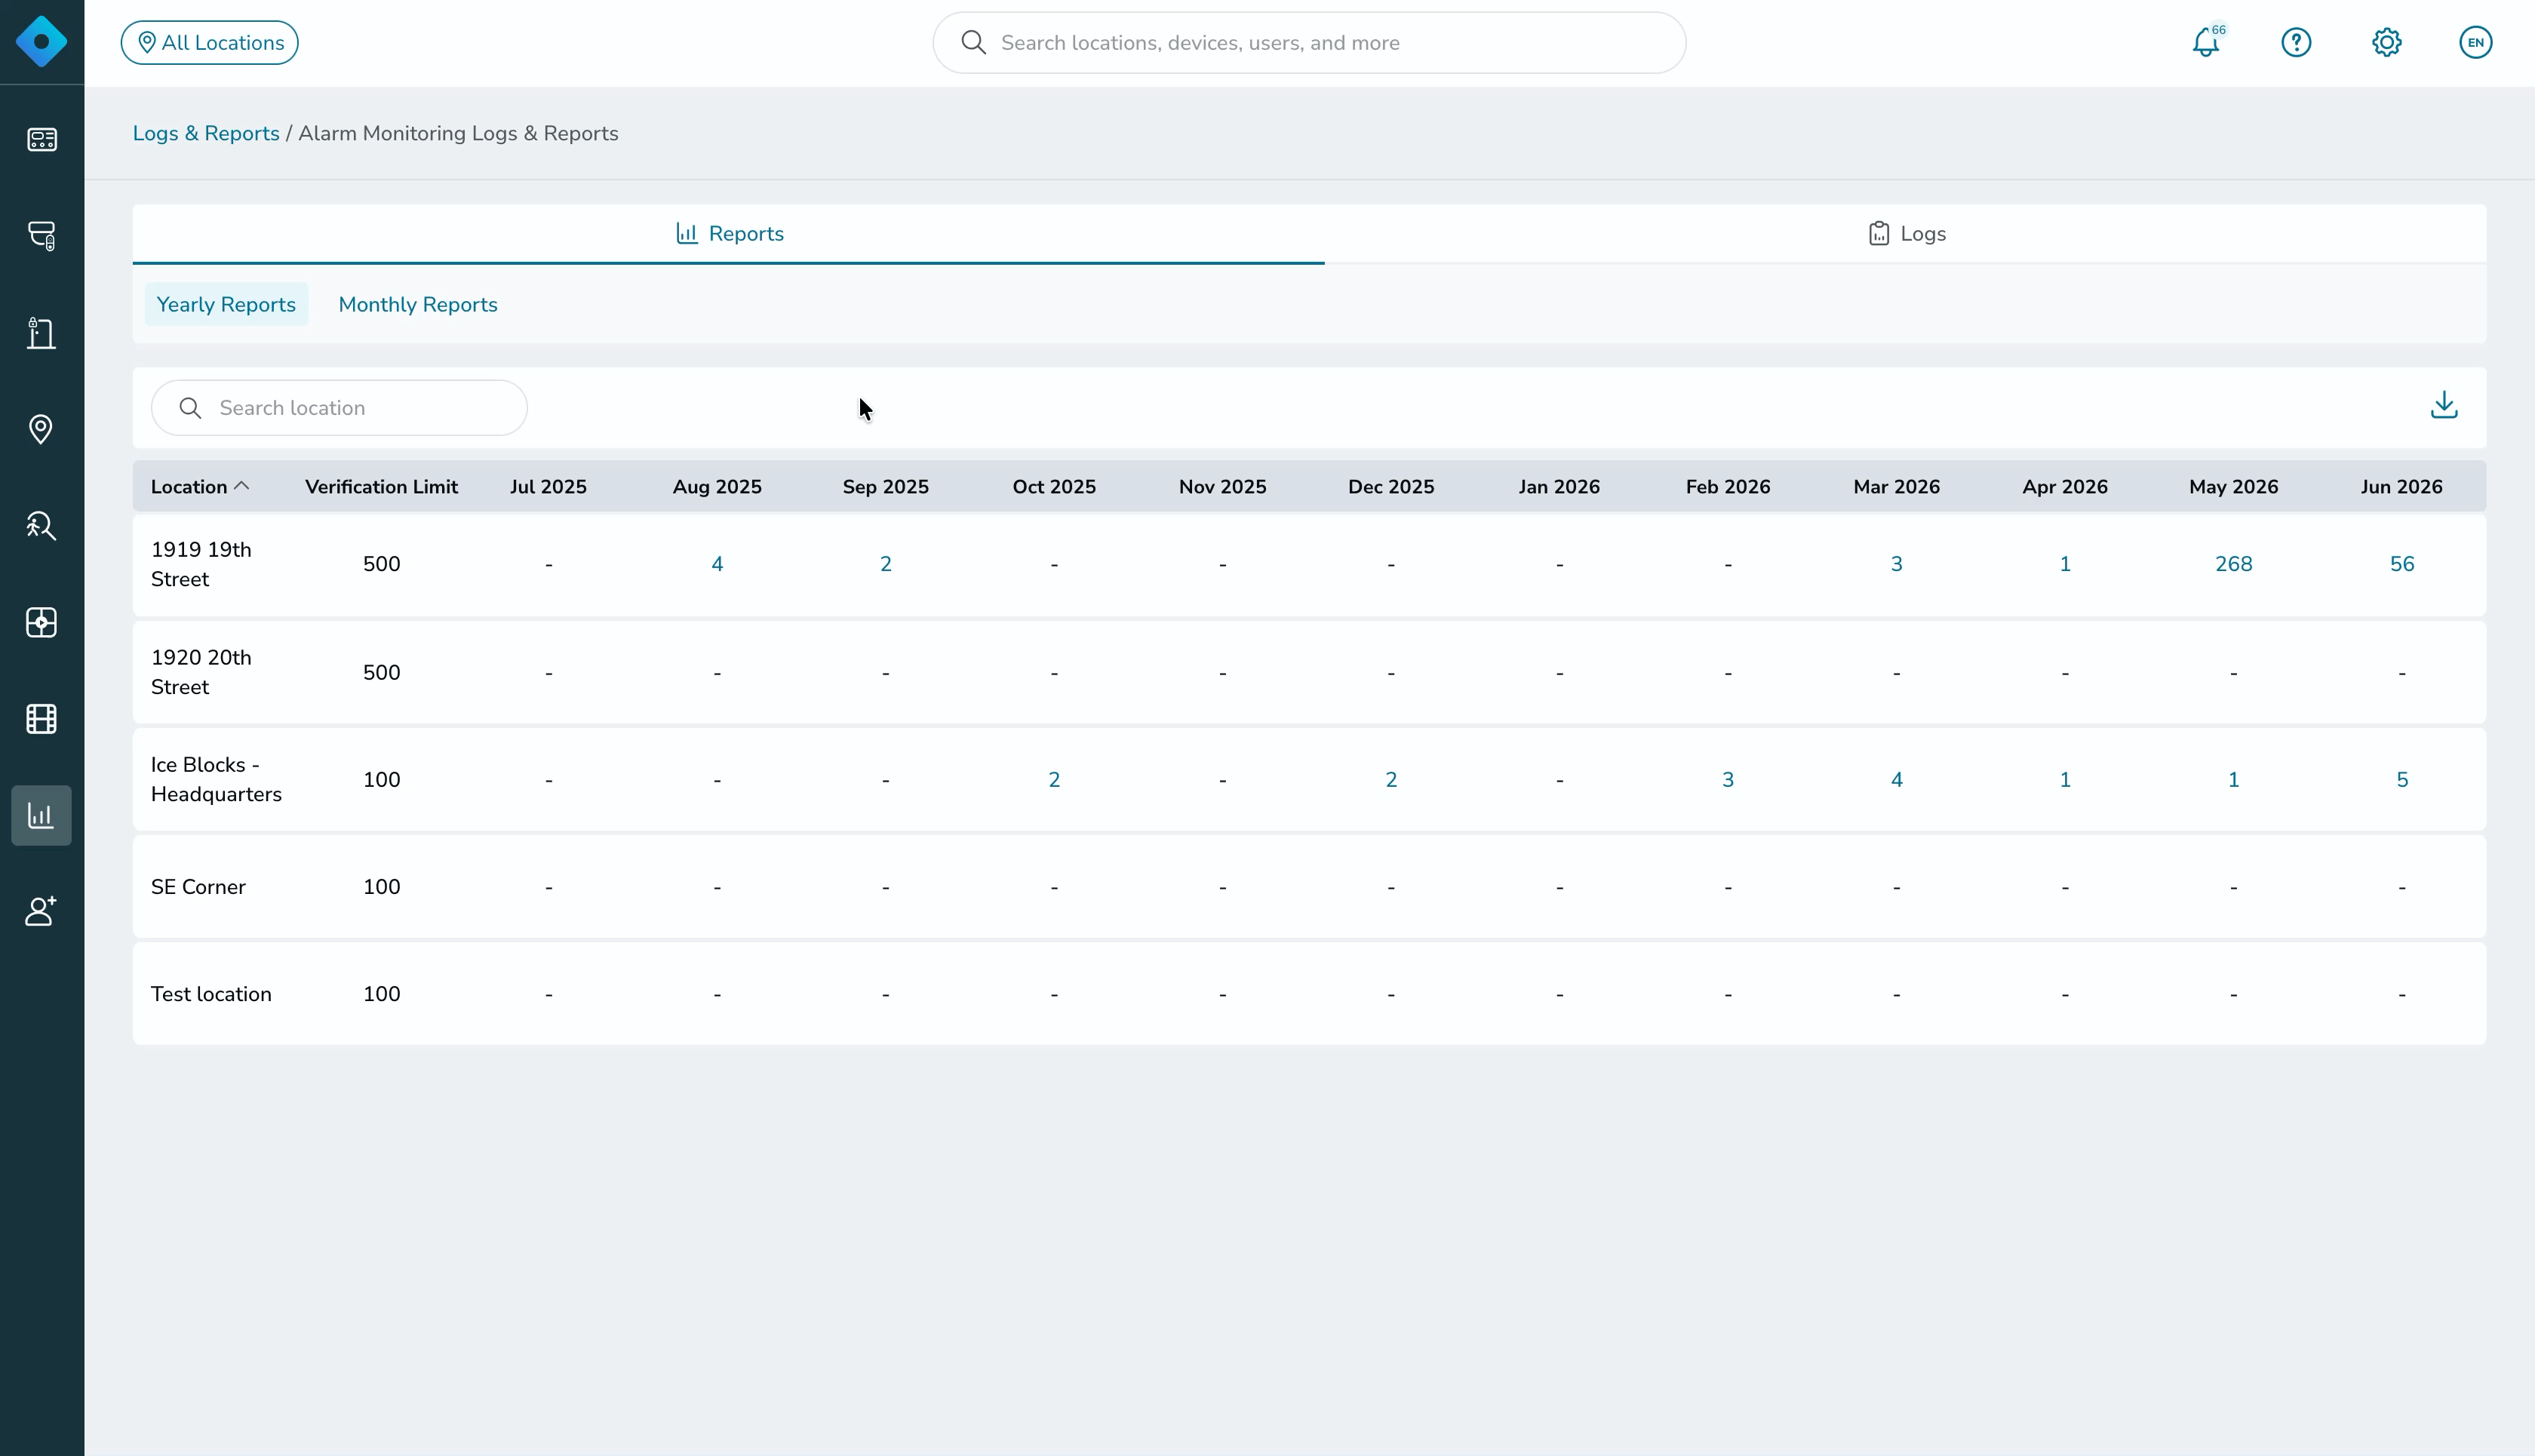Open the people search sidebar icon
The image size is (2535, 1456).
point(41,526)
